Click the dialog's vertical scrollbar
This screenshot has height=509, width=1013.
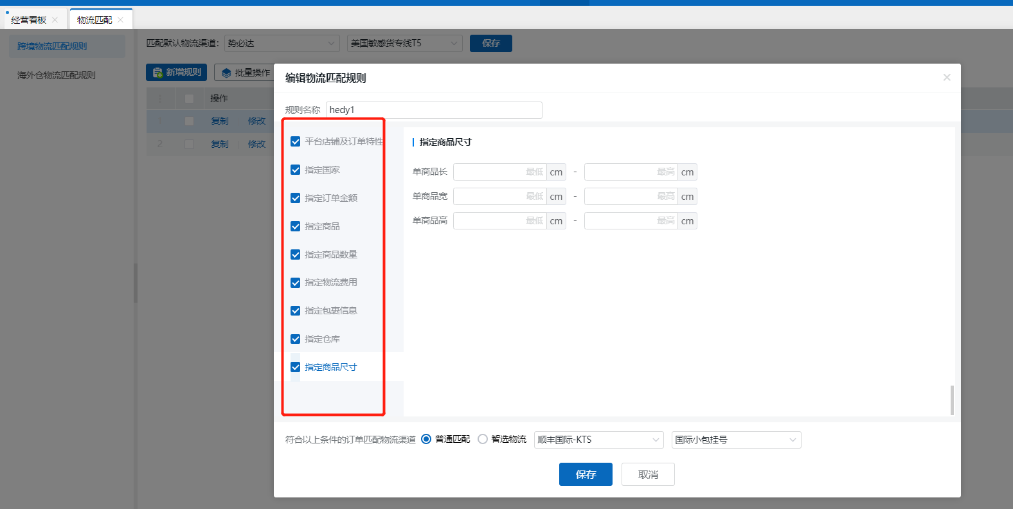point(952,400)
